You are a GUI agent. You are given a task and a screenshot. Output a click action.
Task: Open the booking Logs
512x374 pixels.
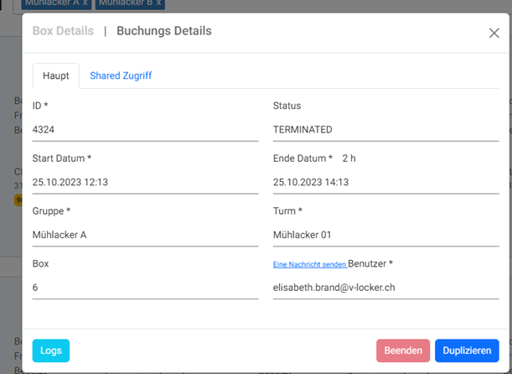pyautogui.click(x=51, y=351)
